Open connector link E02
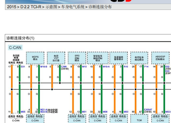Screen dimensions: 171x123 [167, 67]
